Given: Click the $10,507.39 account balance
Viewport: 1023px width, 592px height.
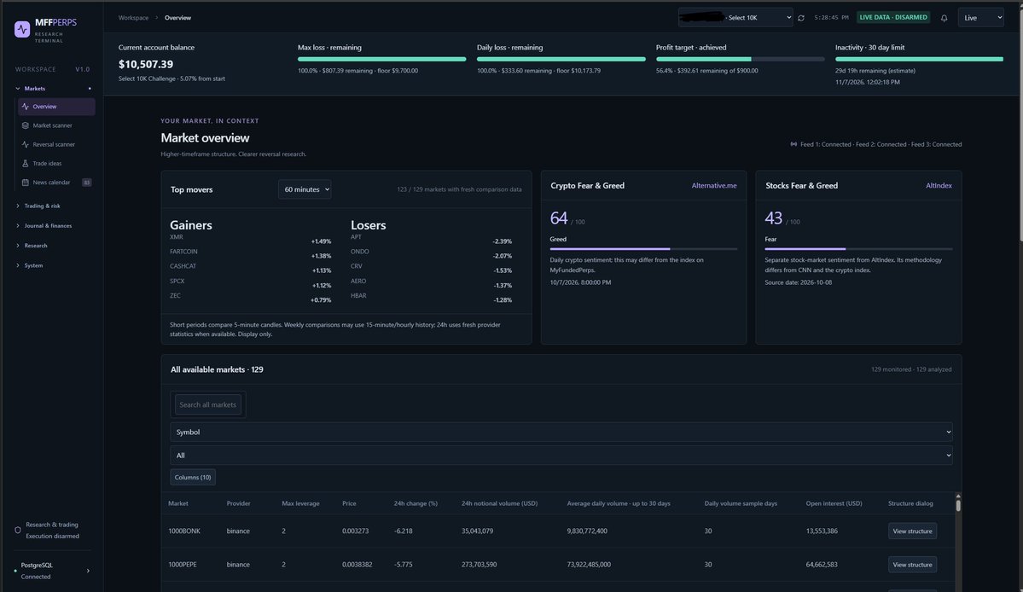Looking at the screenshot, I should coord(146,64).
